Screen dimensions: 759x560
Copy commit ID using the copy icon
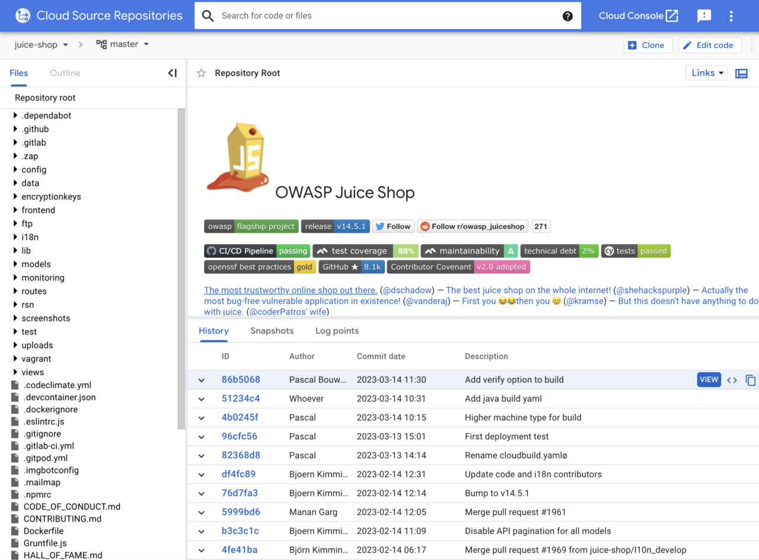pos(751,380)
